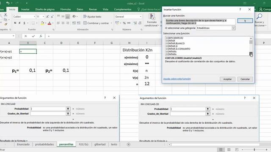Add a new sheet with the plus icon
The image size is (271, 152).
[x=129, y=144]
